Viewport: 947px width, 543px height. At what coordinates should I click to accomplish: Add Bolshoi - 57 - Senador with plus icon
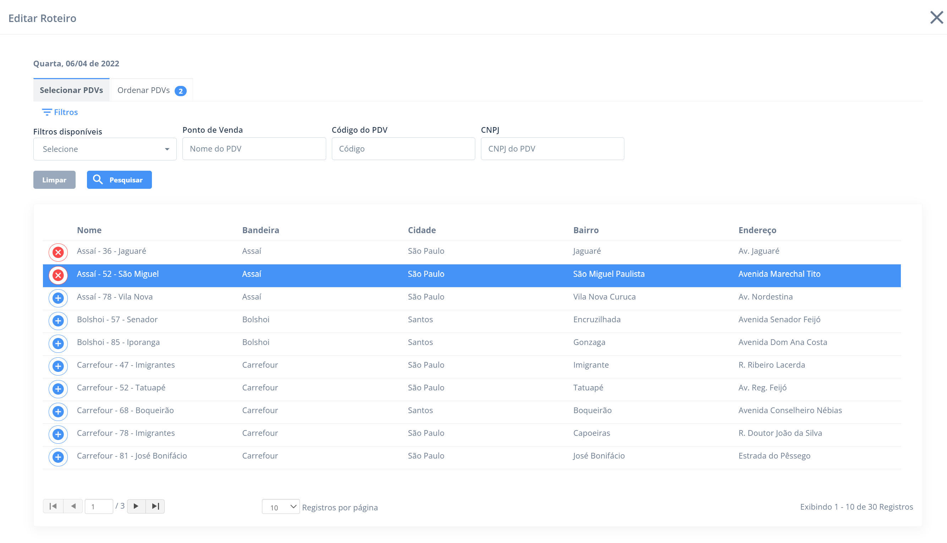click(x=58, y=321)
